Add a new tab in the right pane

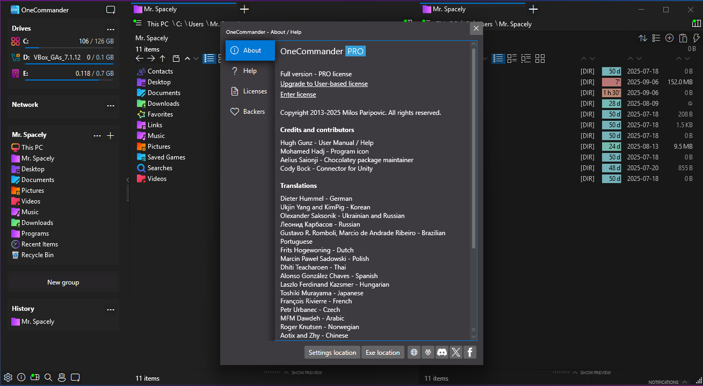coord(533,9)
